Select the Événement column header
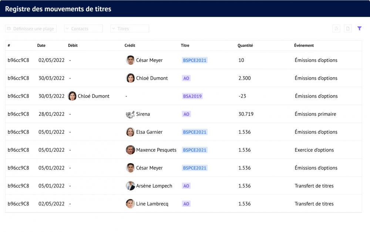 tap(304, 45)
